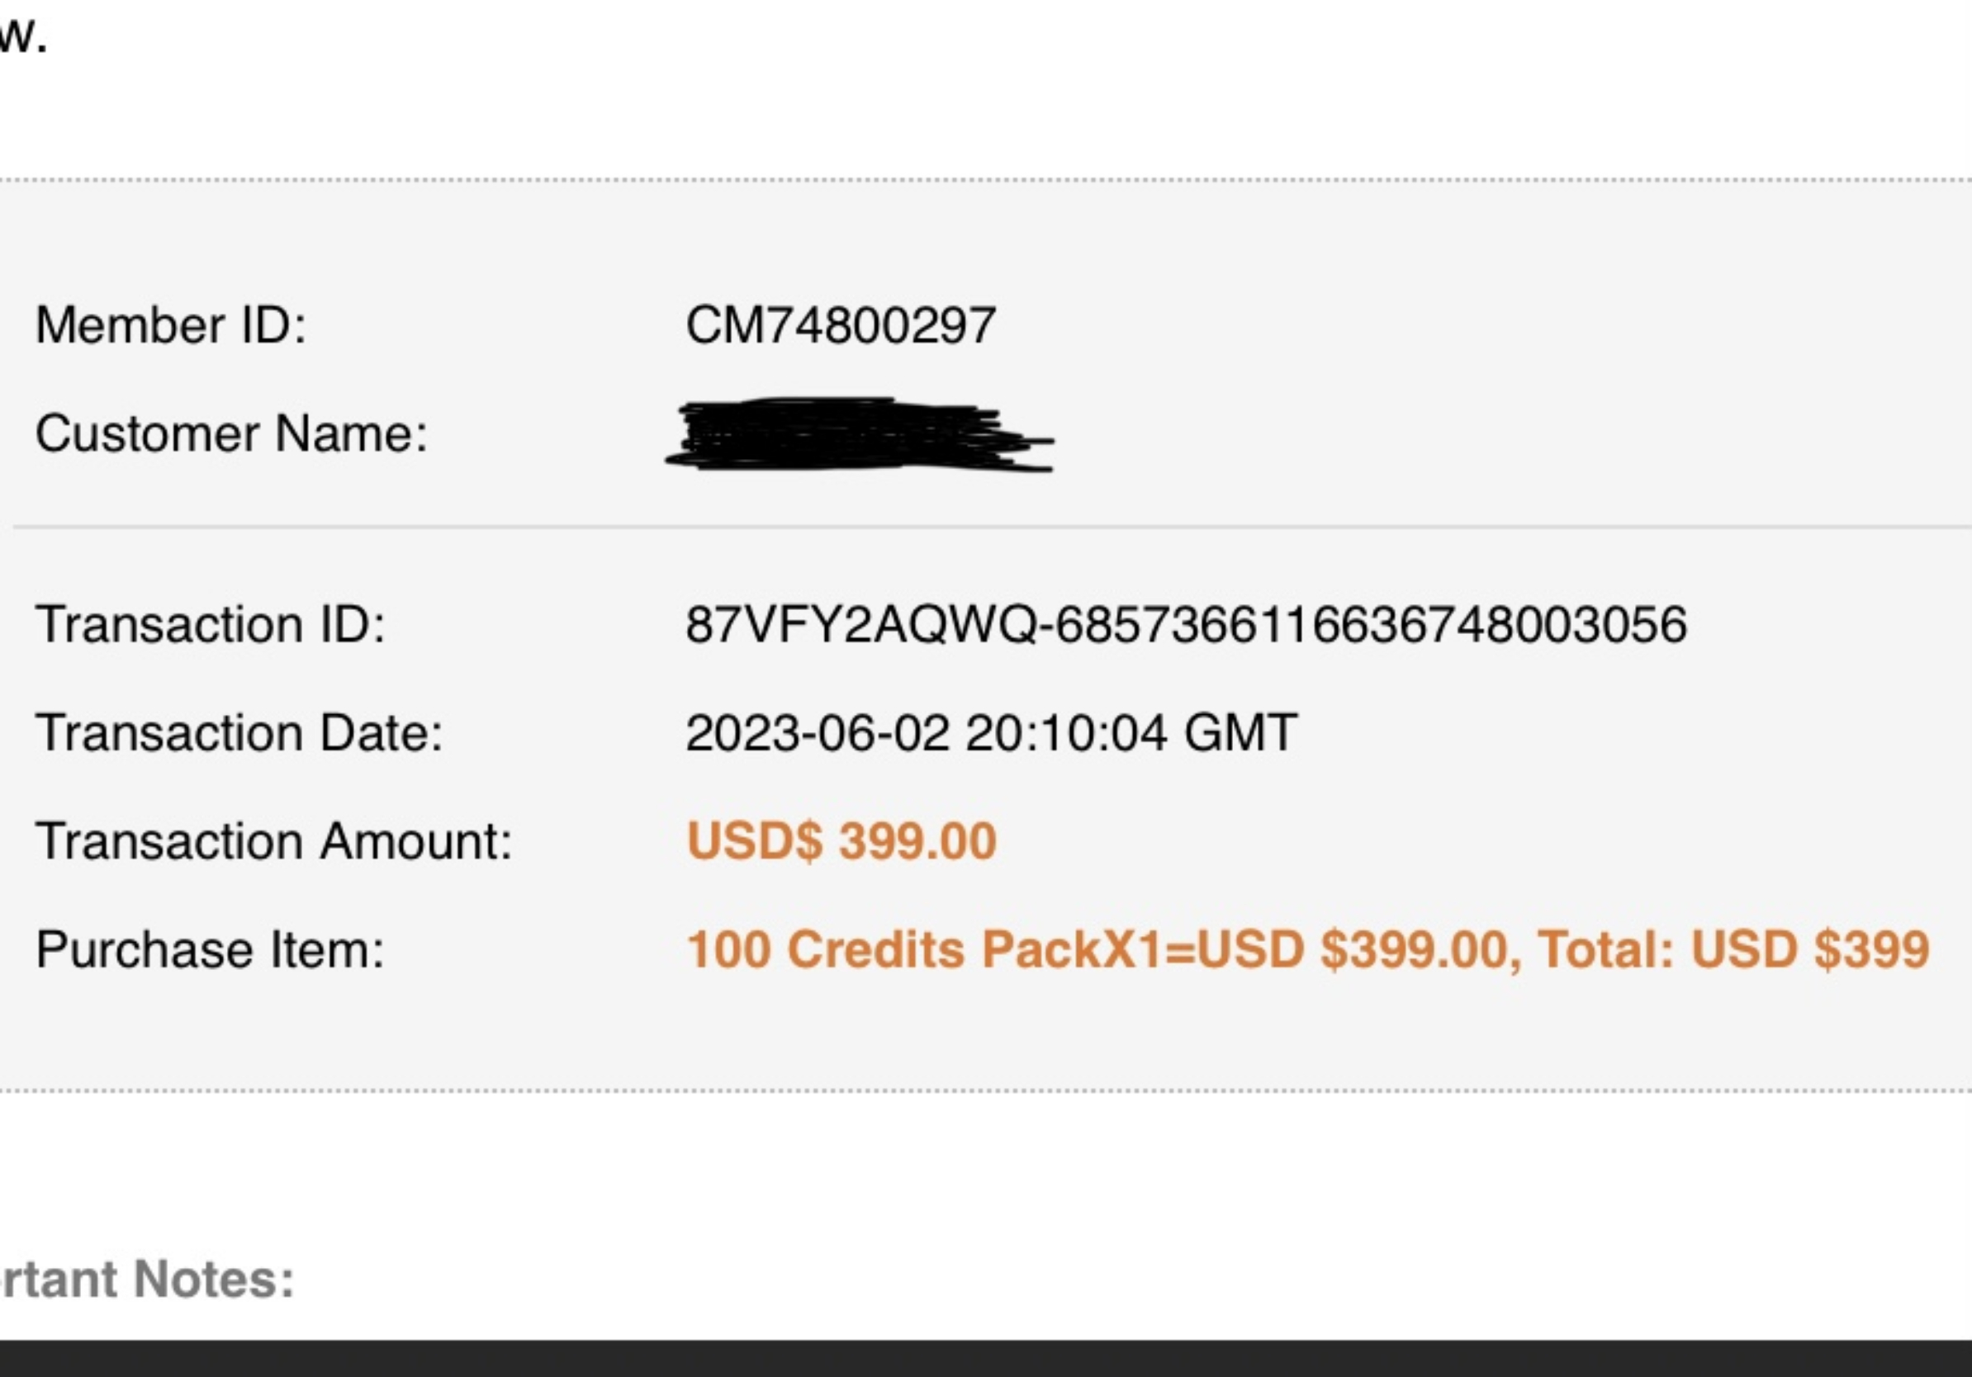This screenshot has height=1377, width=1972.
Task: Click the dotted line below Purchase Item
Action: click(x=986, y=1091)
